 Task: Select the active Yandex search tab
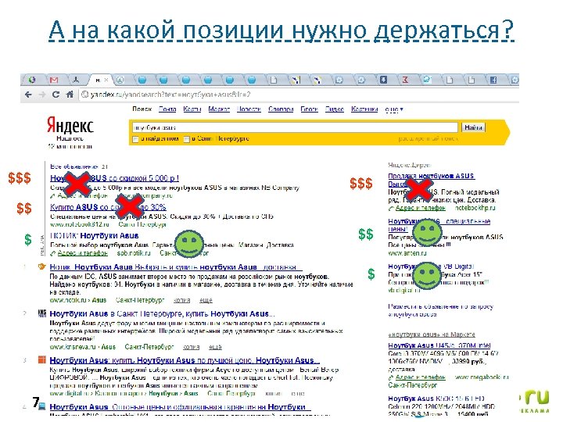(x=101, y=80)
